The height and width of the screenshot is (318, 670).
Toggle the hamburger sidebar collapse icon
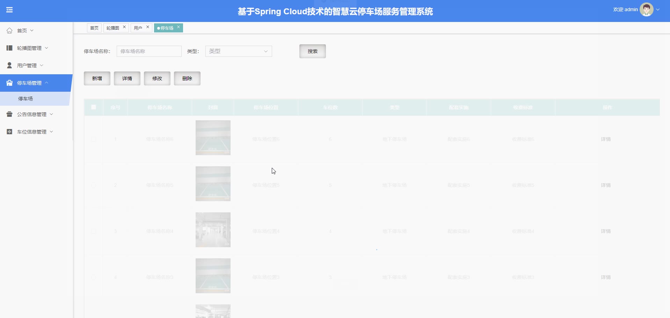click(9, 10)
